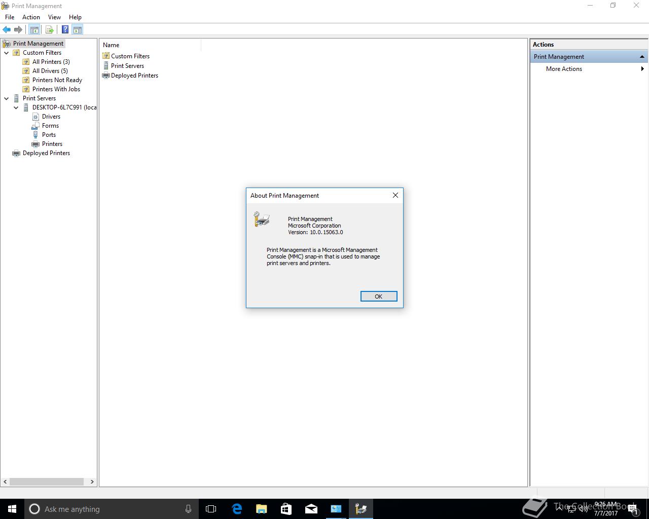649x519 pixels.
Task: Click the Back arrow toolbar icon
Action: (7, 30)
